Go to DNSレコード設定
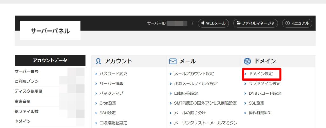This screenshot has height=128, width=326. pyautogui.click(x=265, y=93)
